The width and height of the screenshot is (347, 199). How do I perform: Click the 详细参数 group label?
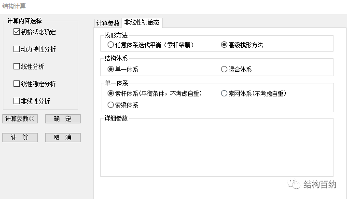pos(116,118)
